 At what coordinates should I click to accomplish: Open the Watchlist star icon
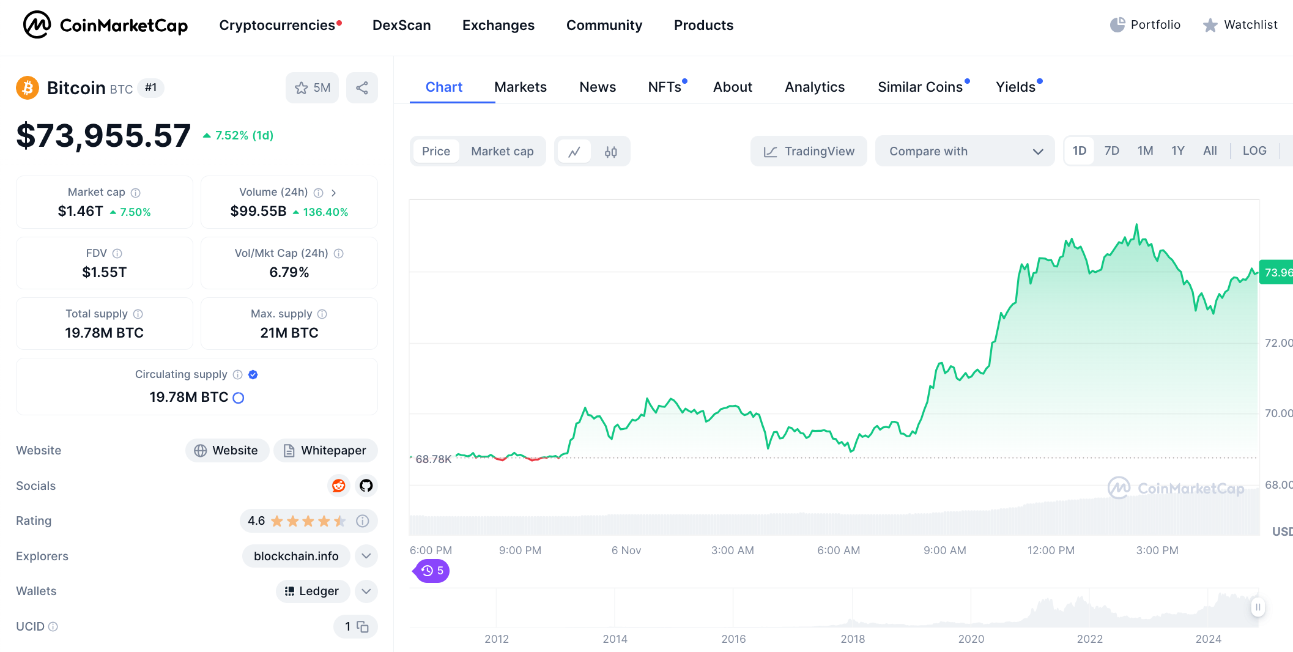(x=1210, y=25)
